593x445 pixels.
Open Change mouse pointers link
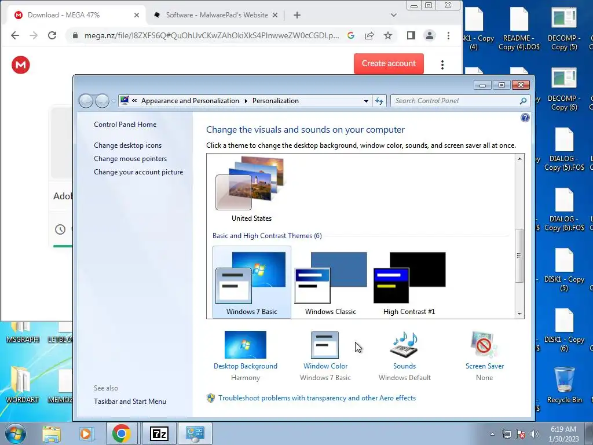coord(130,159)
